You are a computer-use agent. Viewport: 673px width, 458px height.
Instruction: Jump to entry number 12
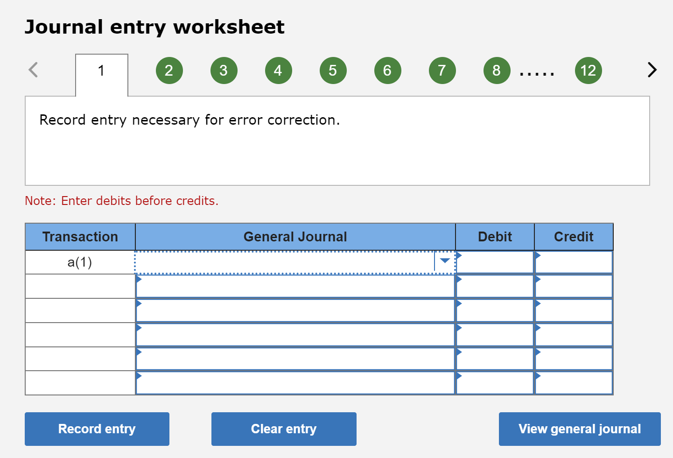coord(588,70)
